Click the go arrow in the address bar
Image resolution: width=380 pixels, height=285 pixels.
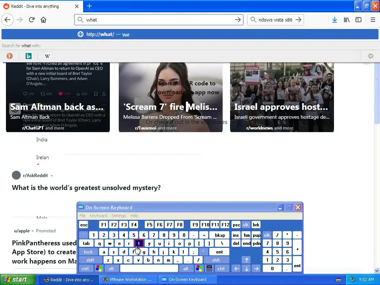point(238,20)
